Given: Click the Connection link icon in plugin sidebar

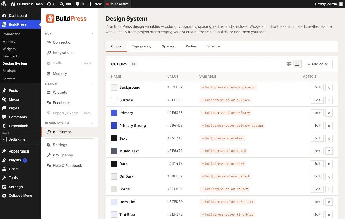Looking at the screenshot, I should tap(49, 42).
